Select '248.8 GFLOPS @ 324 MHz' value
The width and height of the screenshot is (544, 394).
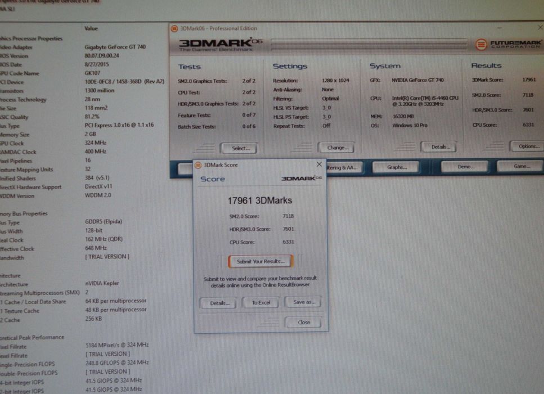point(117,362)
